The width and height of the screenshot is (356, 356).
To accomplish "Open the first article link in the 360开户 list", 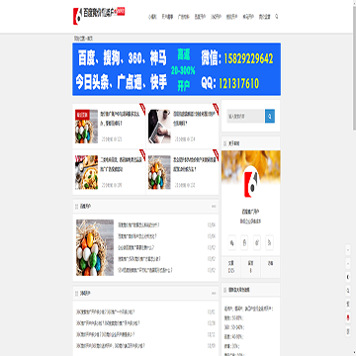I will (106, 311).
